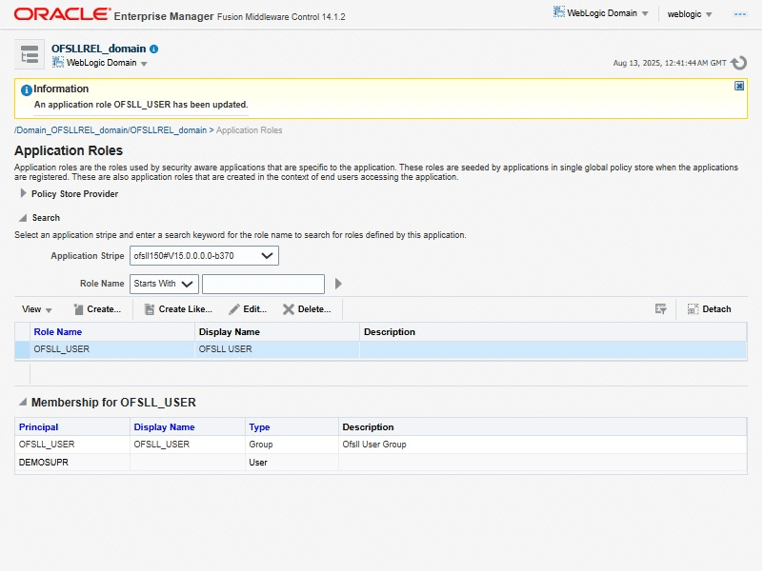Open the WebLogic Domain menu in header
The image size is (765, 574).
tap(601, 13)
